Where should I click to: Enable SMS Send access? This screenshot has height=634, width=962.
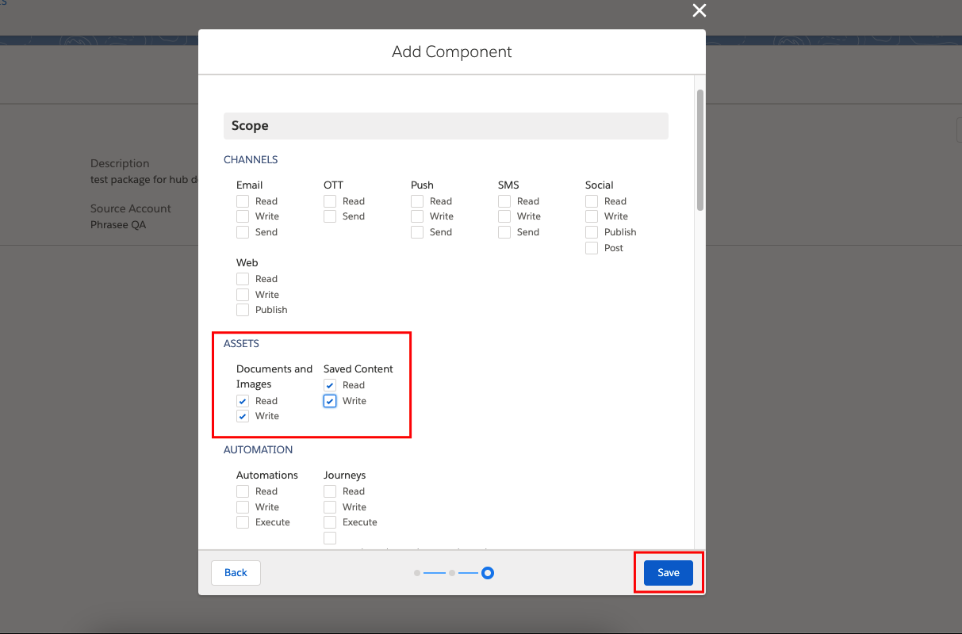tap(504, 231)
